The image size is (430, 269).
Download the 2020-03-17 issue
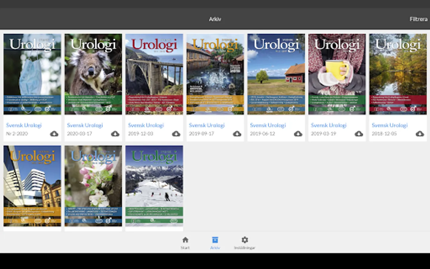pyautogui.click(x=115, y=134)
